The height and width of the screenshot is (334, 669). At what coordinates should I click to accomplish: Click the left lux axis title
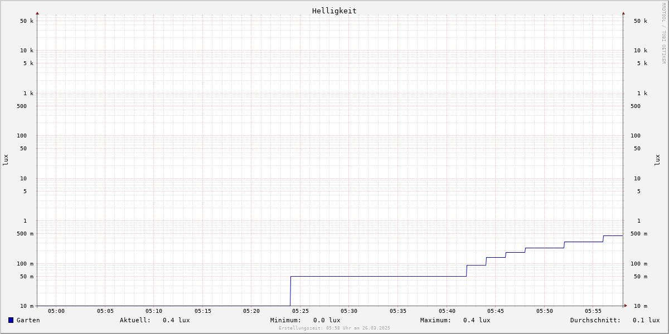point(6,160)
